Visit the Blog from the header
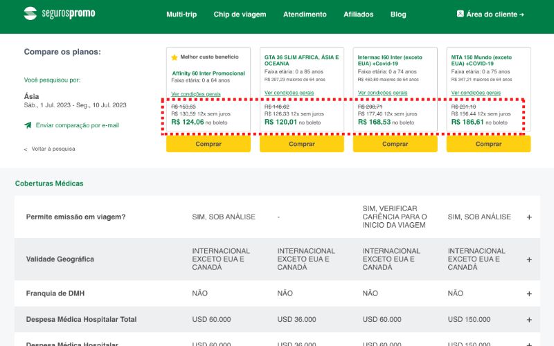This screenshot has width=554, height=346. [398, 15]
